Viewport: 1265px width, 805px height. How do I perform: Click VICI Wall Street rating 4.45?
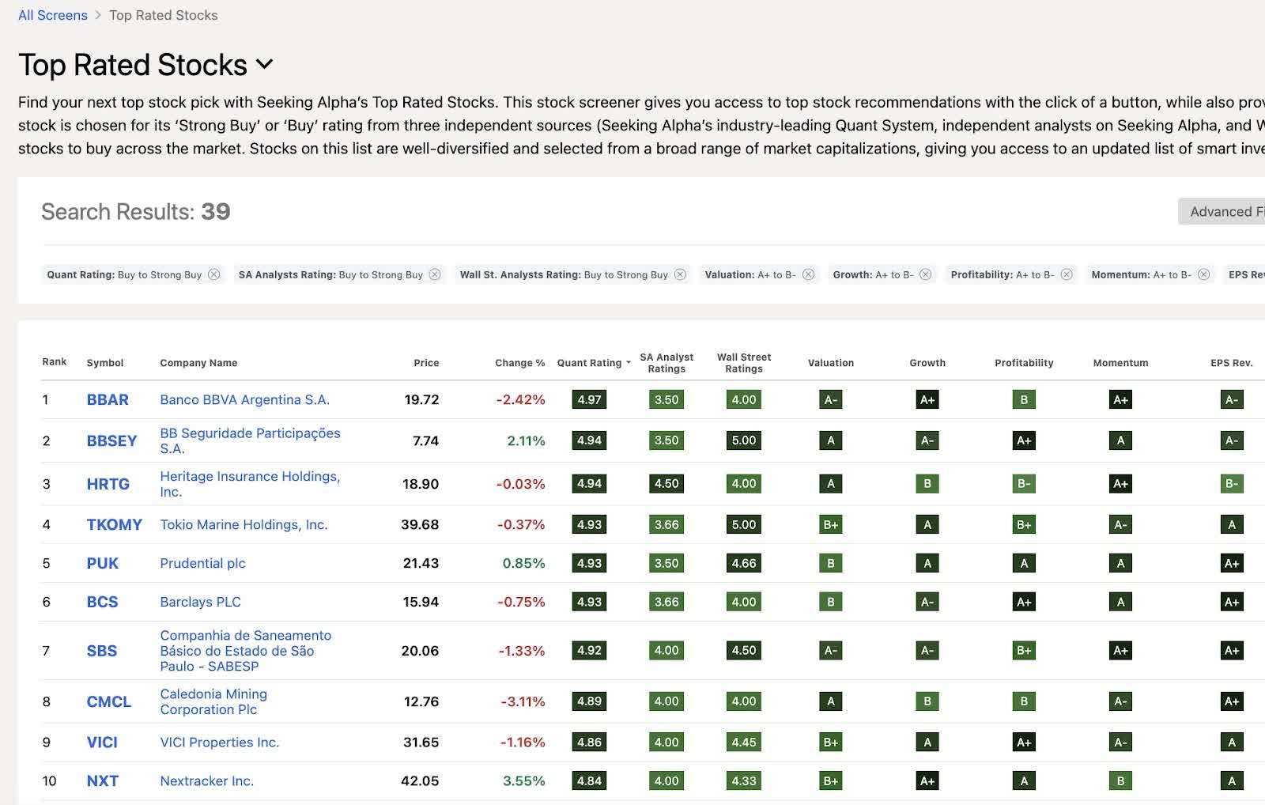click(744, 743)
